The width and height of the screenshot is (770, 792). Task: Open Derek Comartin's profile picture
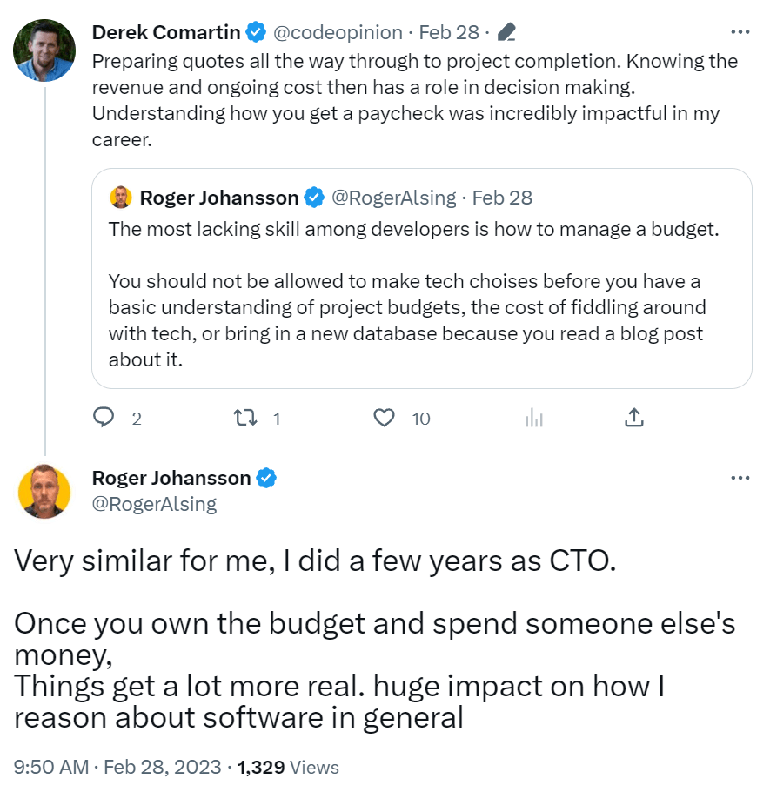[44, 50]
